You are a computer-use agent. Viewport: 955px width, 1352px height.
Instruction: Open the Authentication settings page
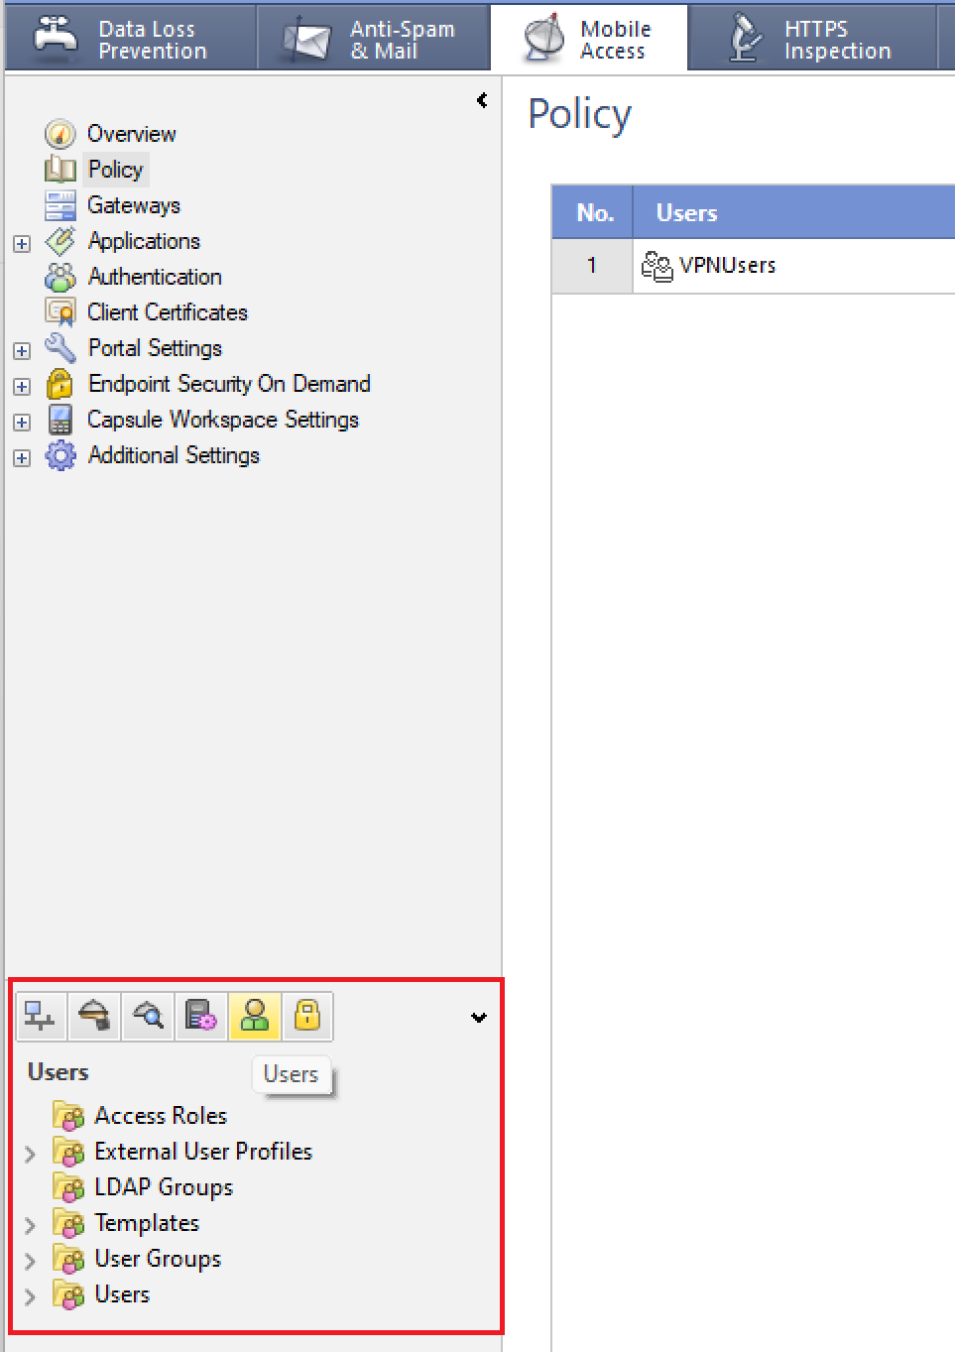click(154, 277)
